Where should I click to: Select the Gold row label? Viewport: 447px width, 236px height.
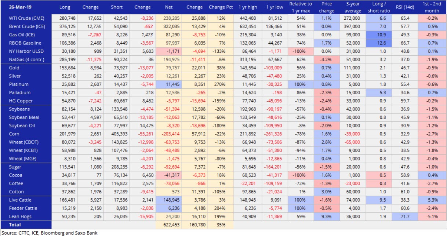pos(14,68)
